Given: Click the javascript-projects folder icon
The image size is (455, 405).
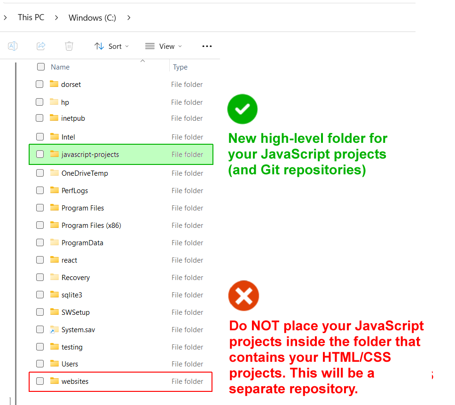Looking at the screenshot, I should tap(54, 154).
